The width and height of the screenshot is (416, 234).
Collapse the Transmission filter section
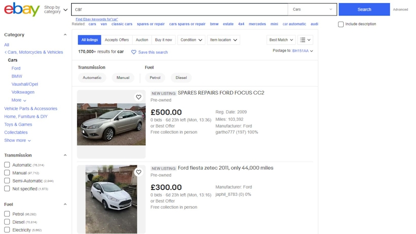[65, 155]
